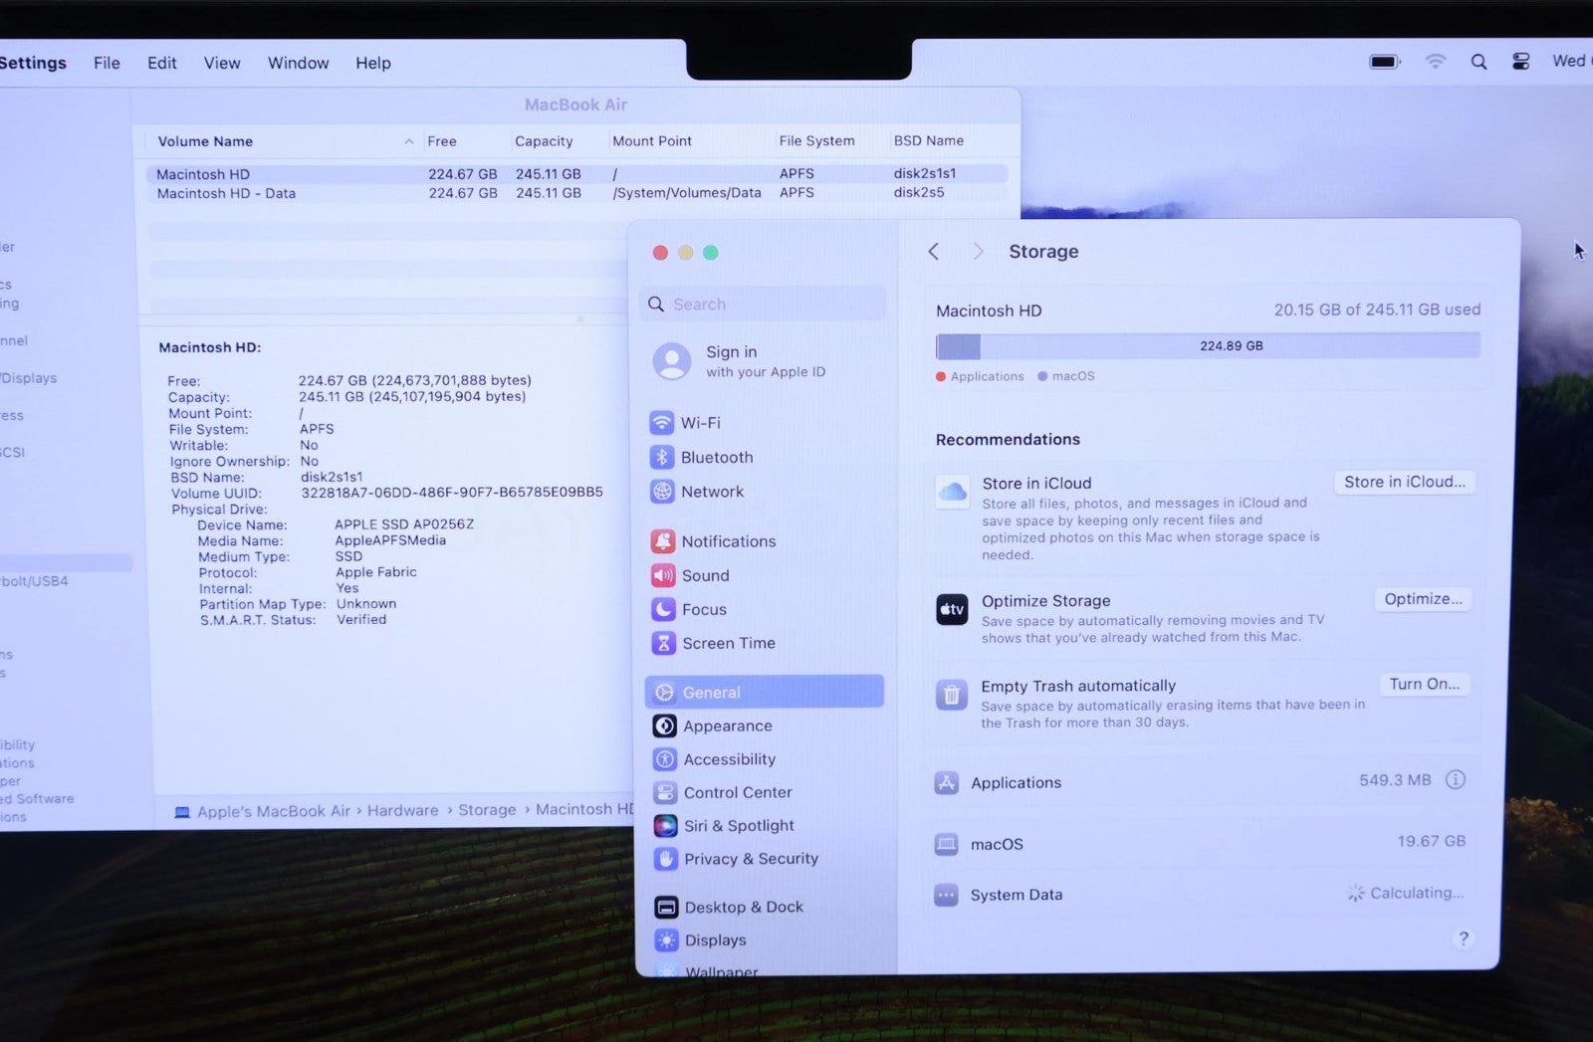Go forward using the forward chevron
The height and width of the screenshot is (1042, 1593).
(x=978, y=252)
